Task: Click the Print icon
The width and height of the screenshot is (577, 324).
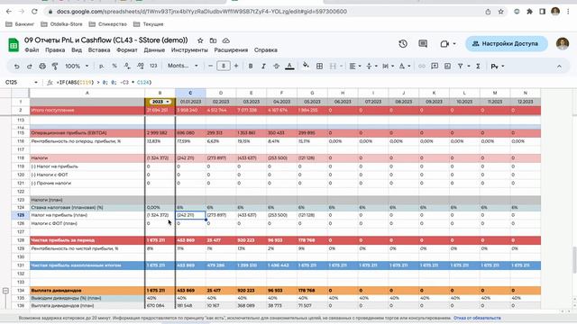Action: click(42, 66)
